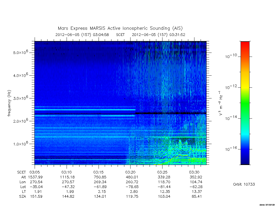Click the colorbar label "10^-12"

231,87
